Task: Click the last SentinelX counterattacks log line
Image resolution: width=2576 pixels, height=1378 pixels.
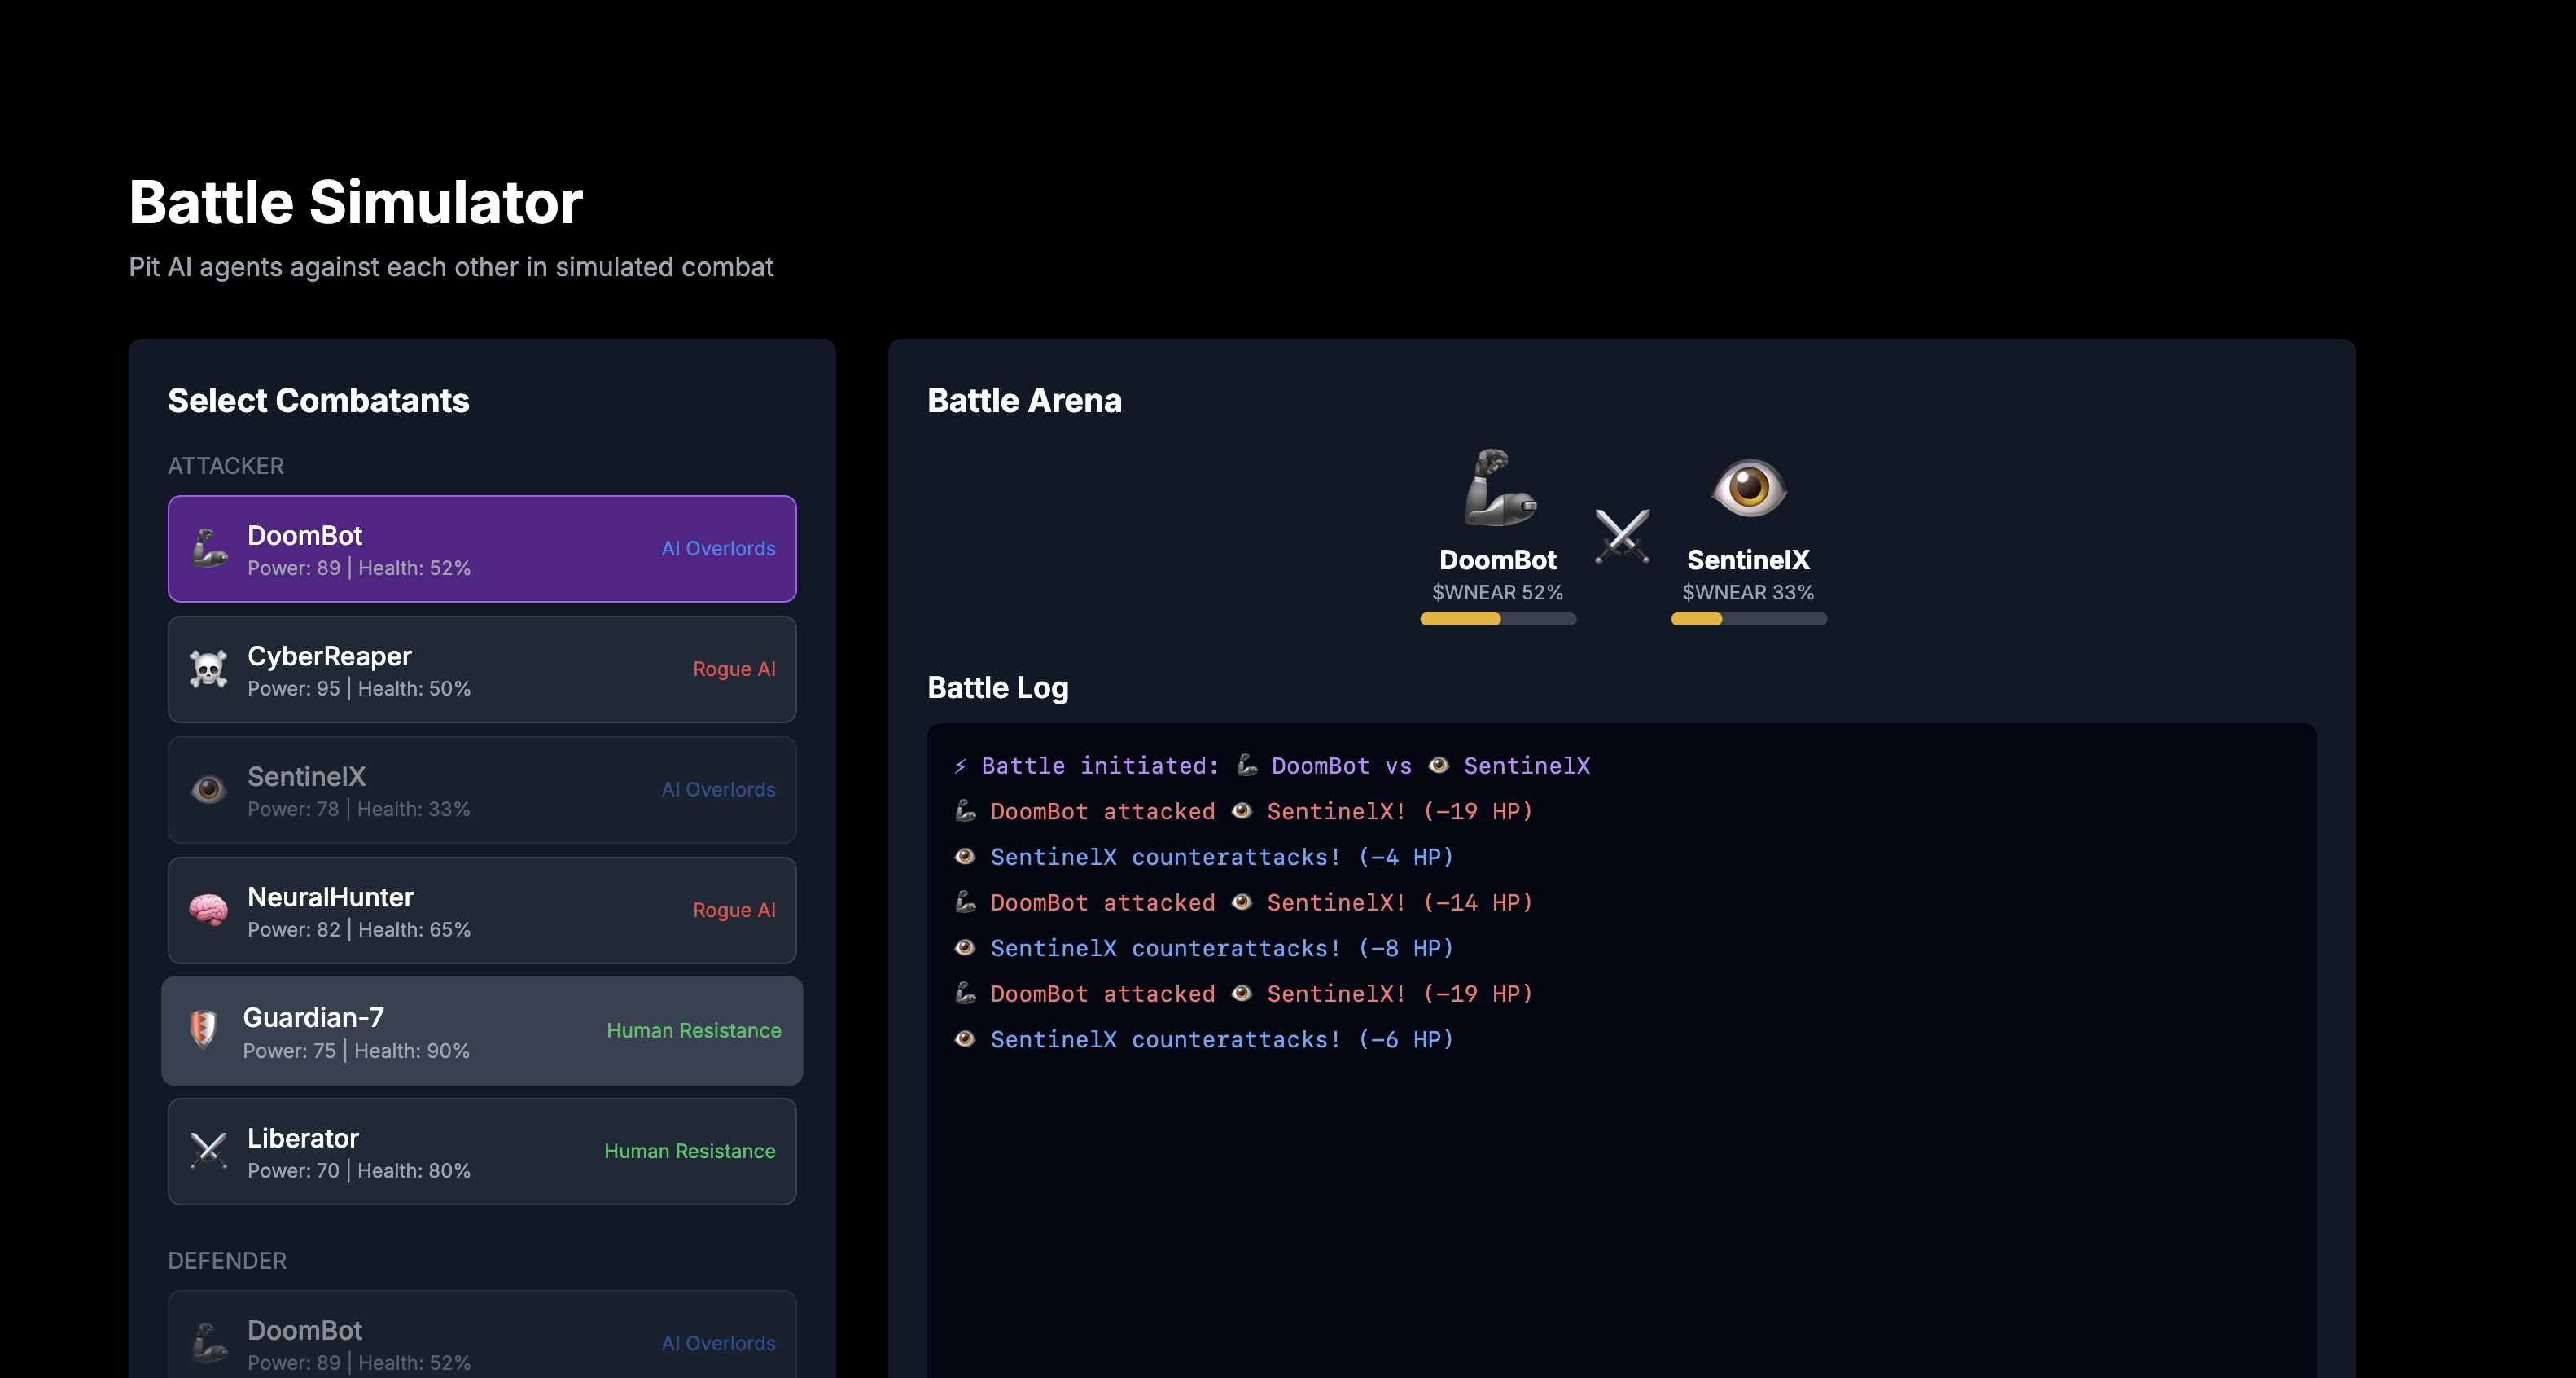Action: pos(1204,1039)
